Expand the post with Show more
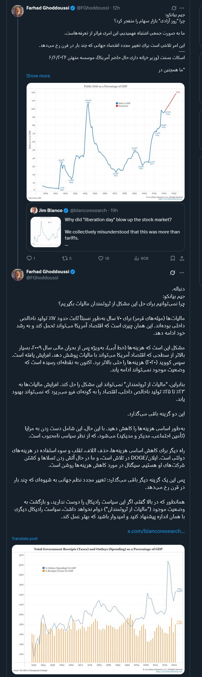Image resolution: width=202 pixels, height=677 pixels. click(38, 76)
